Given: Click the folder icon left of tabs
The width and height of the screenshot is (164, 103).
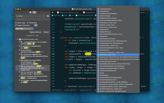Looking at the screenshot, I should 53,12.
